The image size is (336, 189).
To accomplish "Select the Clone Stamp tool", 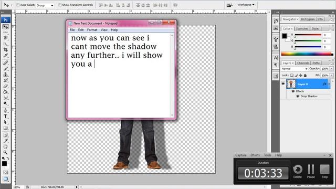I will 6,75.
